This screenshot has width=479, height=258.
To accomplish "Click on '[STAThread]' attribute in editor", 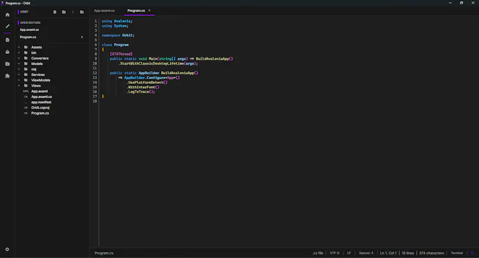I will click(121, 54).
